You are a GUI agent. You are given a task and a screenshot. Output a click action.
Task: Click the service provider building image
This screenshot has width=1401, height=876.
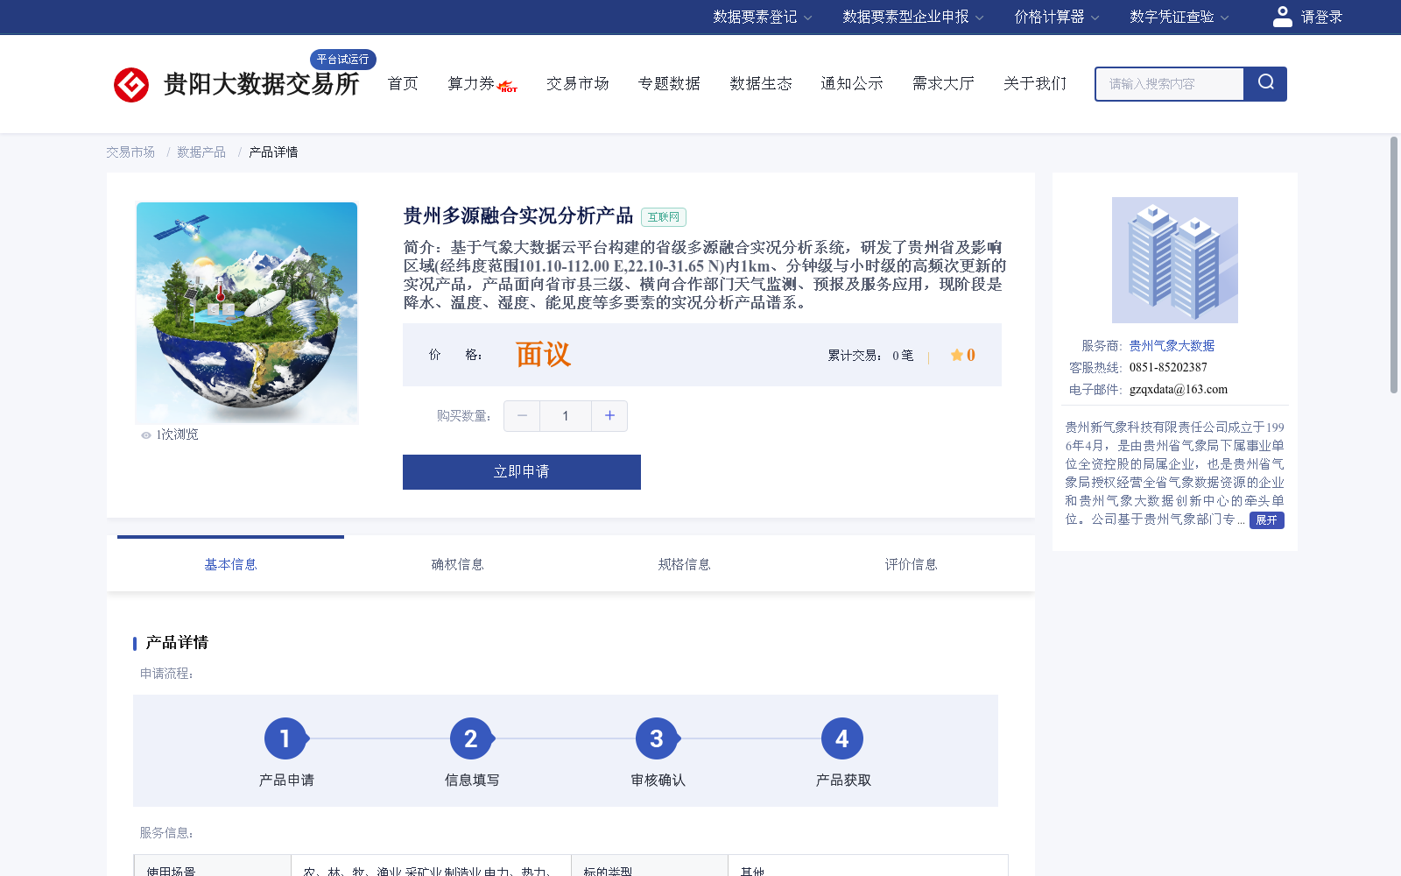(1175, 260)
